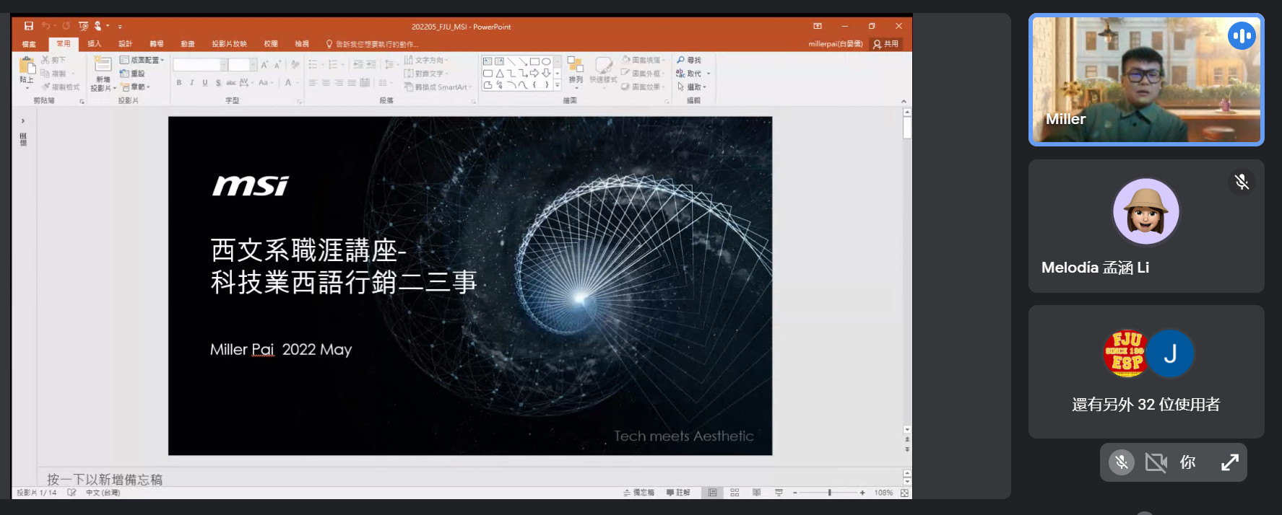The height and width of the screenshot is (515, 1282).
Task: Clear all text formatting icon
Action: tap(295, 64)
